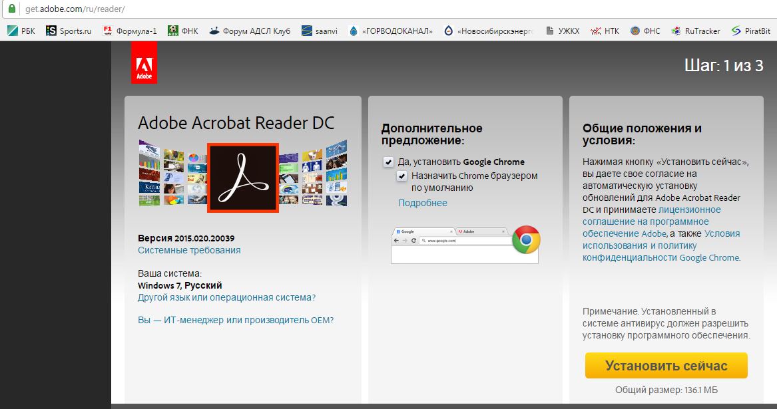
Task: Open the Подробнее link
Action: pyautogui.click(x=423, y=203)
